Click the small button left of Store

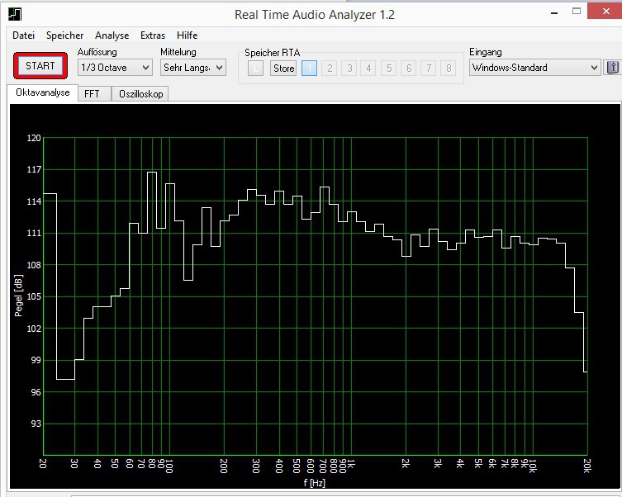coord(256,68)
